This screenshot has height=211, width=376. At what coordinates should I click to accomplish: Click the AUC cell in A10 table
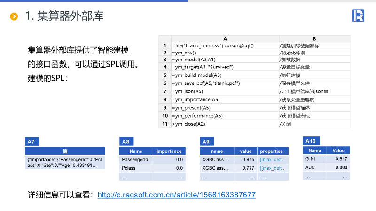point(314,167)
